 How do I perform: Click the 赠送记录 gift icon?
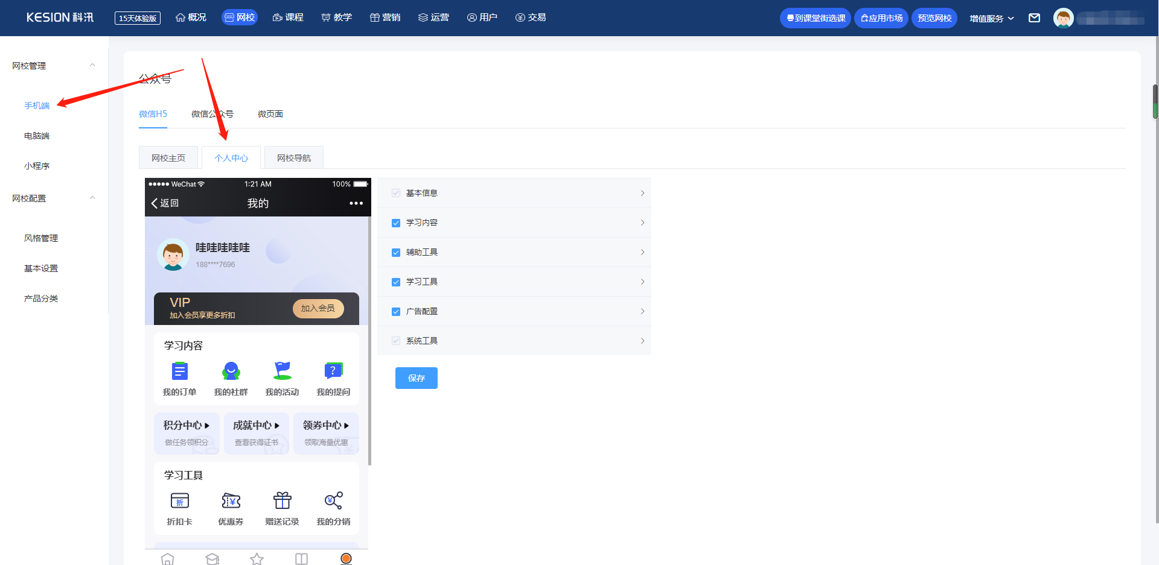[x=282, y=500]
